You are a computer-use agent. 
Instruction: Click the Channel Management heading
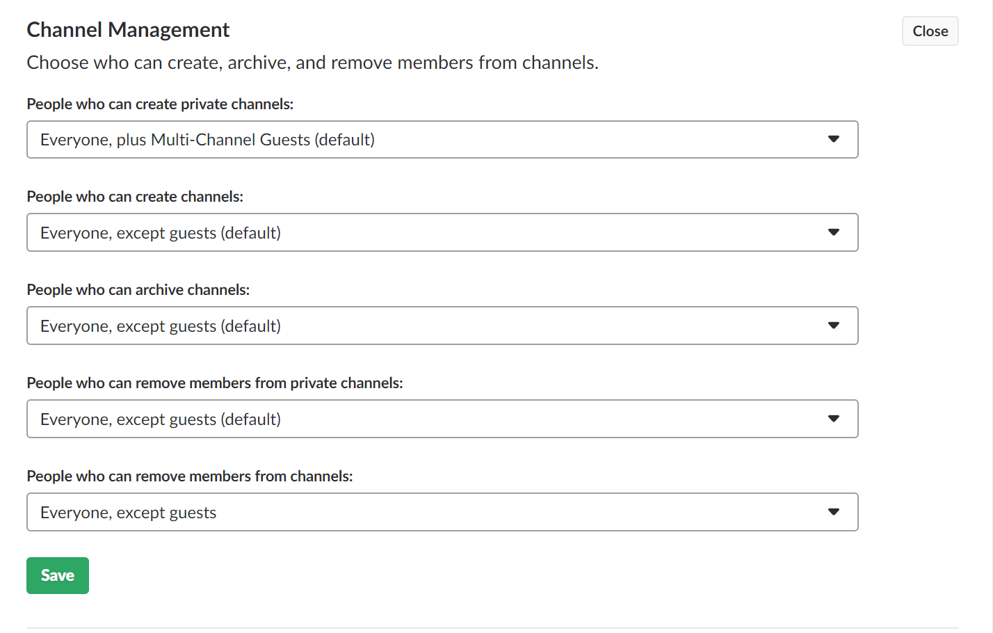point(128,30)
